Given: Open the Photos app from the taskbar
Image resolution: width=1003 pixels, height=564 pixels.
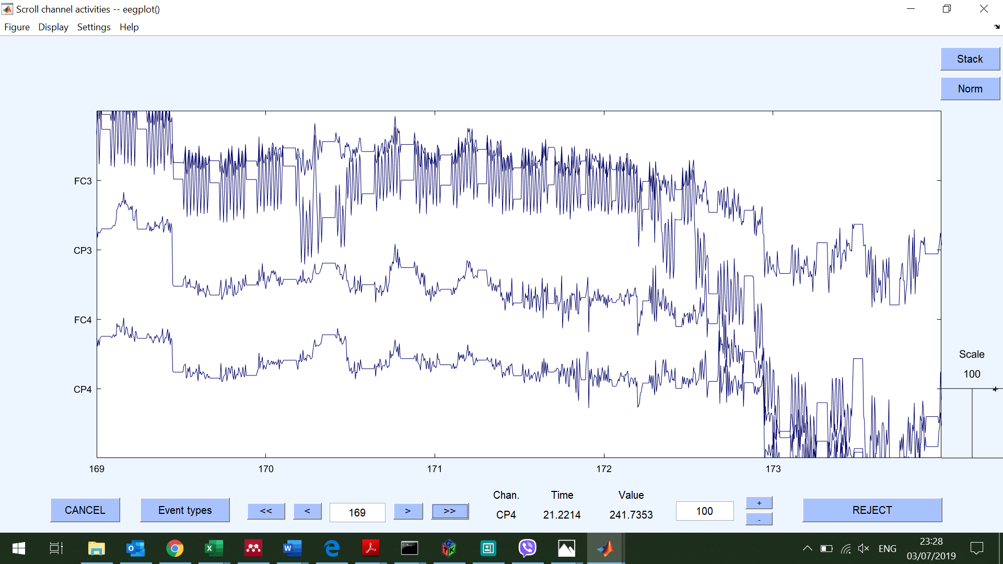Looking at the screenshot, I should click(566, 548).
